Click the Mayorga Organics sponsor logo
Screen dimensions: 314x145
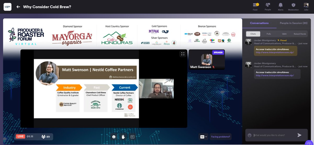(72, 38)
